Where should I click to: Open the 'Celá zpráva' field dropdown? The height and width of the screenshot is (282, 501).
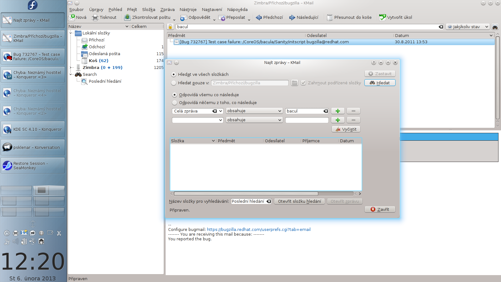pyautogui.click(x=220, y=111)
